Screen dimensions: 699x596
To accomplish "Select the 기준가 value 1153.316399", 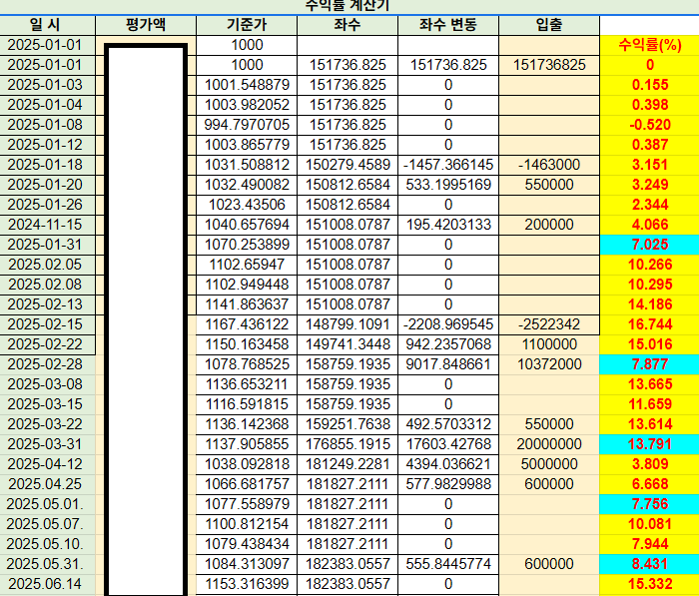I will click(247, 583).
